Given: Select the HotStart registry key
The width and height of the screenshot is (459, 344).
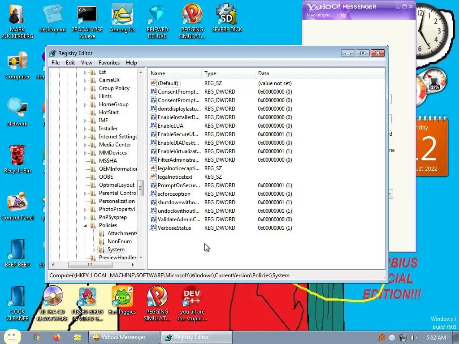Looking at the screenshot, I should point(109,112).
